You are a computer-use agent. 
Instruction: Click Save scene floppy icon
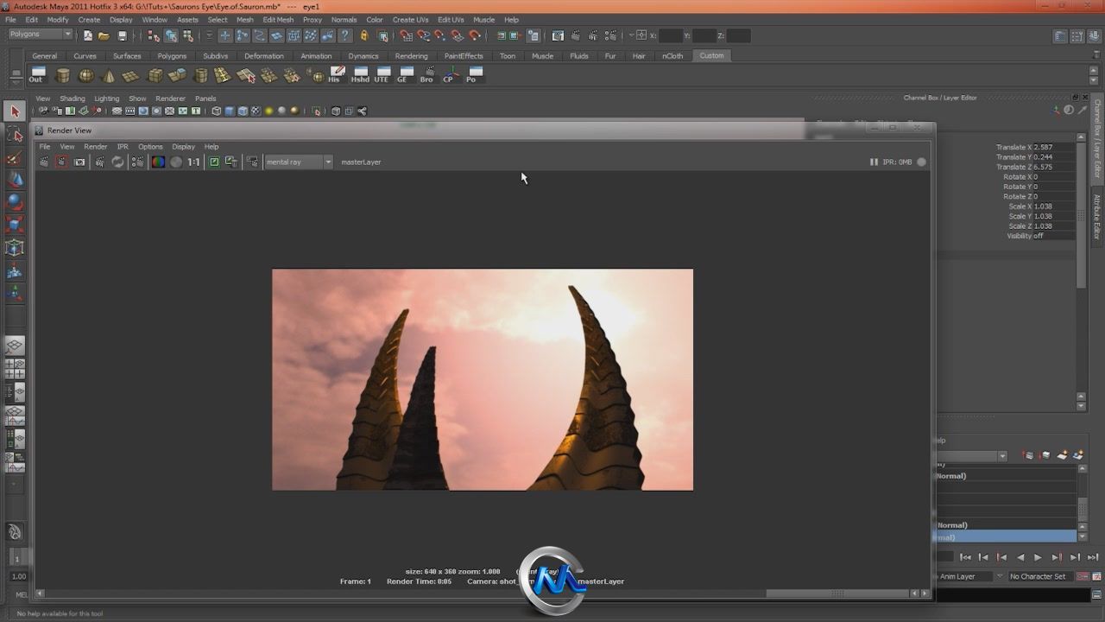[x=122, y=35]
